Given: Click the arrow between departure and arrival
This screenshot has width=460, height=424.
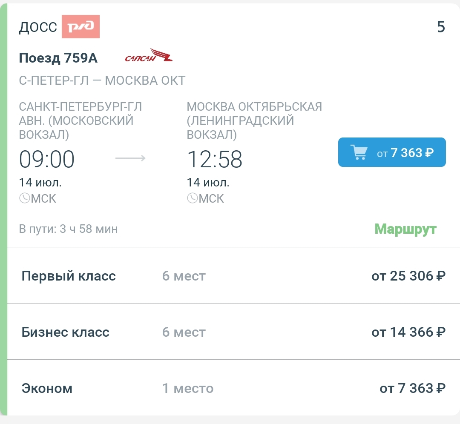Looking at the screenshot, I should pos(130,158).
